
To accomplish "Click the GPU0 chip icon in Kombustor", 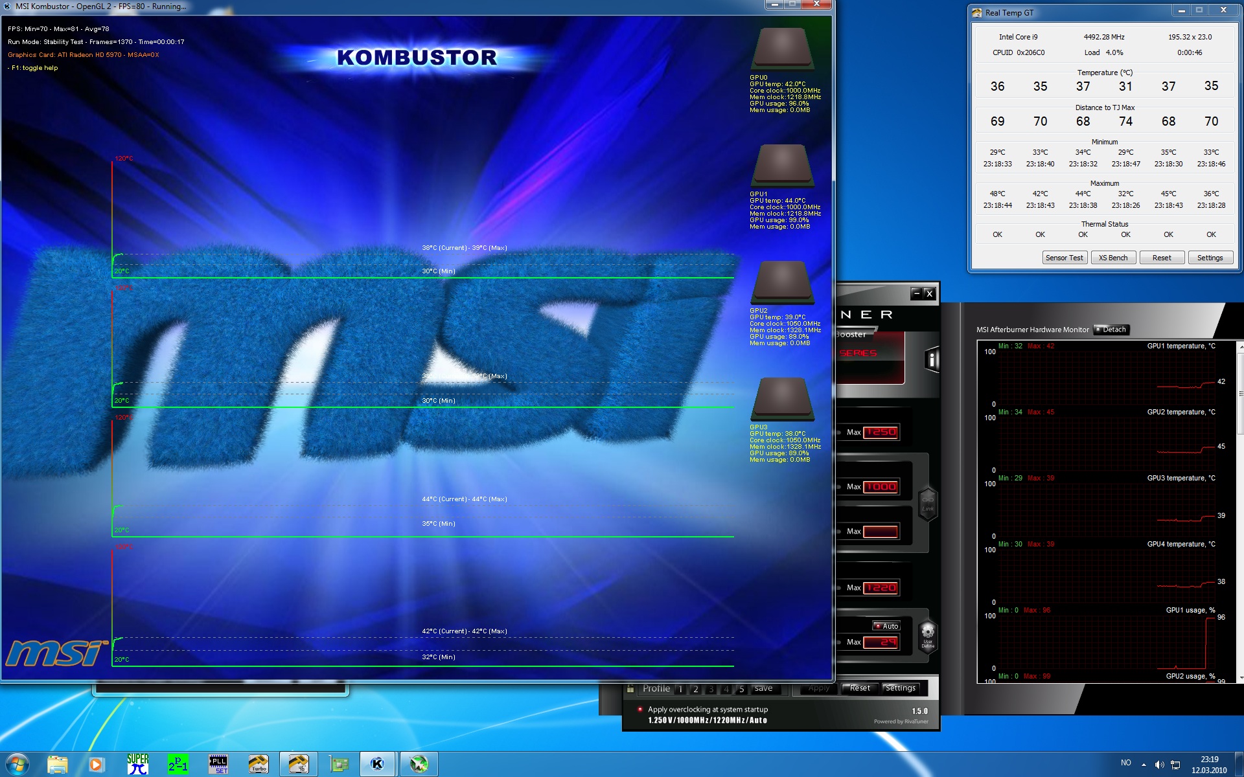I will (782, 49).
